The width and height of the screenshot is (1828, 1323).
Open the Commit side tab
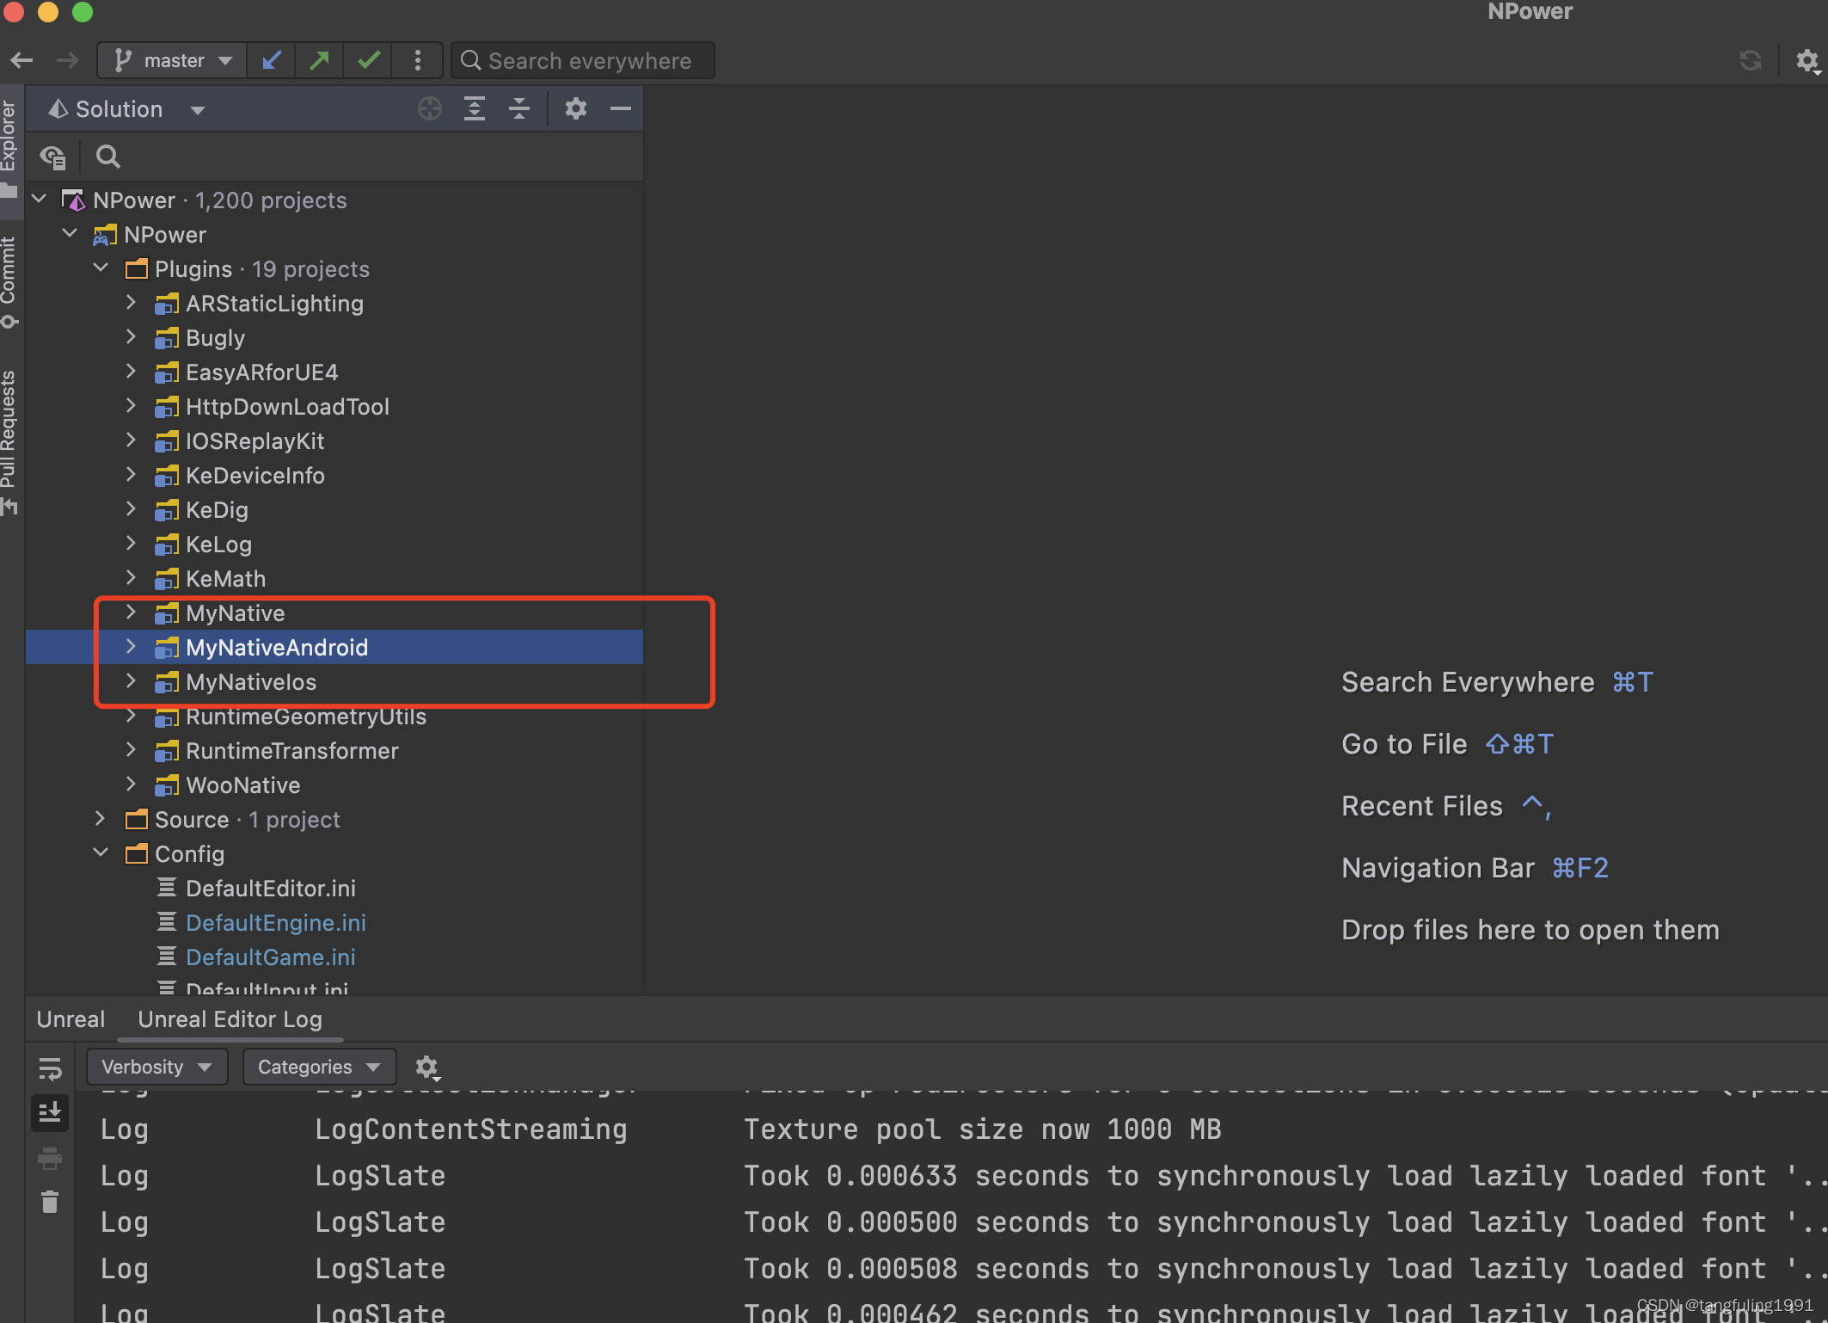pos(10,282)
